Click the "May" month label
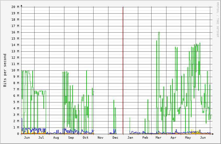221x144 pixels. [x=188, y=138]
